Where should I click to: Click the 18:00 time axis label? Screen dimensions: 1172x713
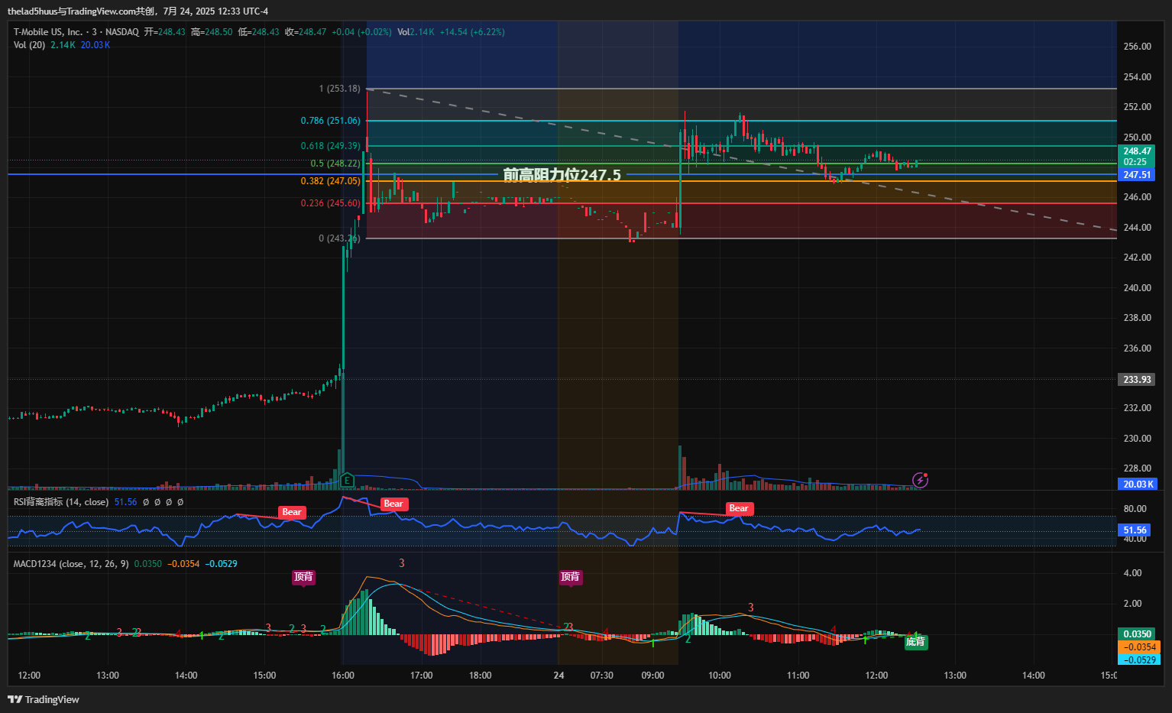(481, 676)
